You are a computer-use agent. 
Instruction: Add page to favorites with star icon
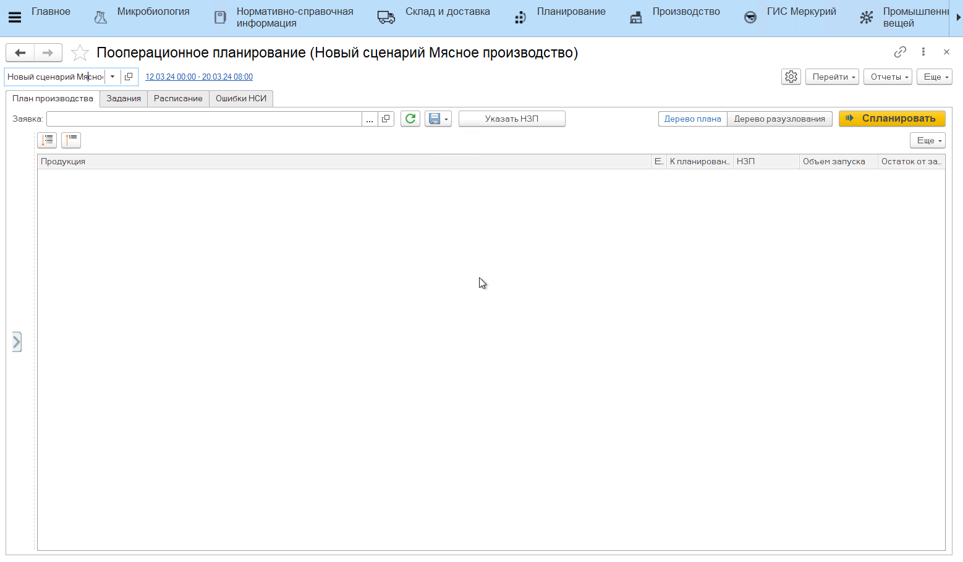(x=80, y=53)
